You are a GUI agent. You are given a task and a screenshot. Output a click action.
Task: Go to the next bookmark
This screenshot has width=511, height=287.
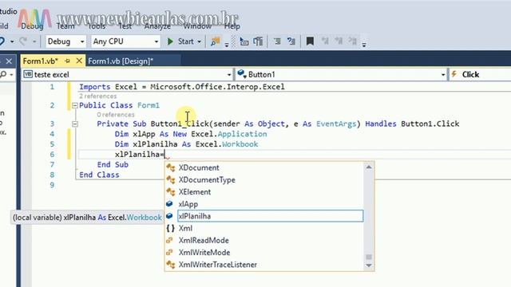pyautogui.click(x=339, y=41)
